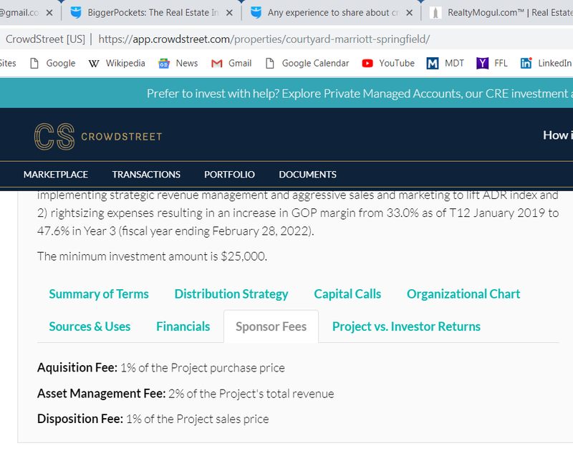The height and width of the screenshot is (461, 573).
Task: Open the Marketplace menu
Action: [x=56, y=175]
